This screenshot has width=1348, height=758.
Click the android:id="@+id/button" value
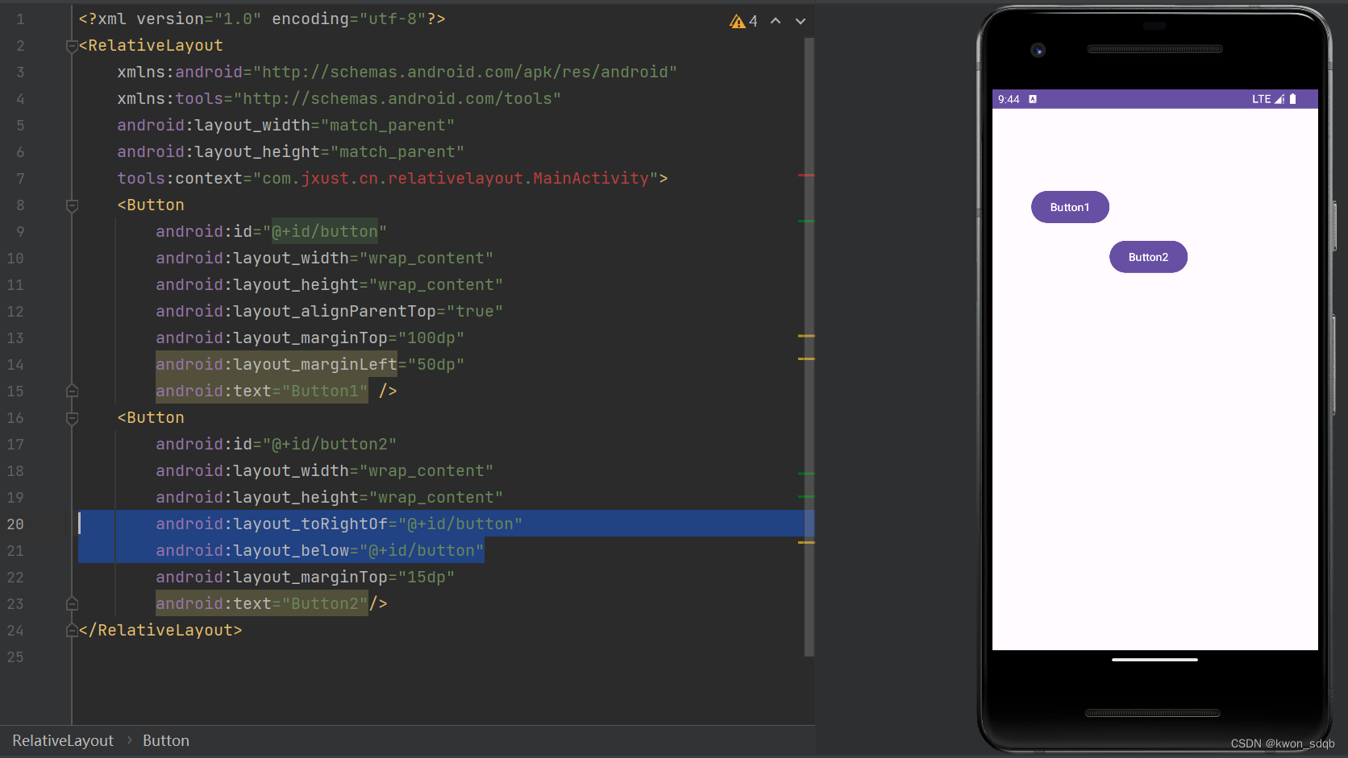coord(324,232)
